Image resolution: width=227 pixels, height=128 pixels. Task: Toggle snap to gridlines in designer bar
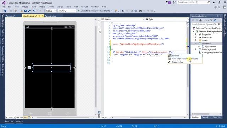tap(21, 117)
